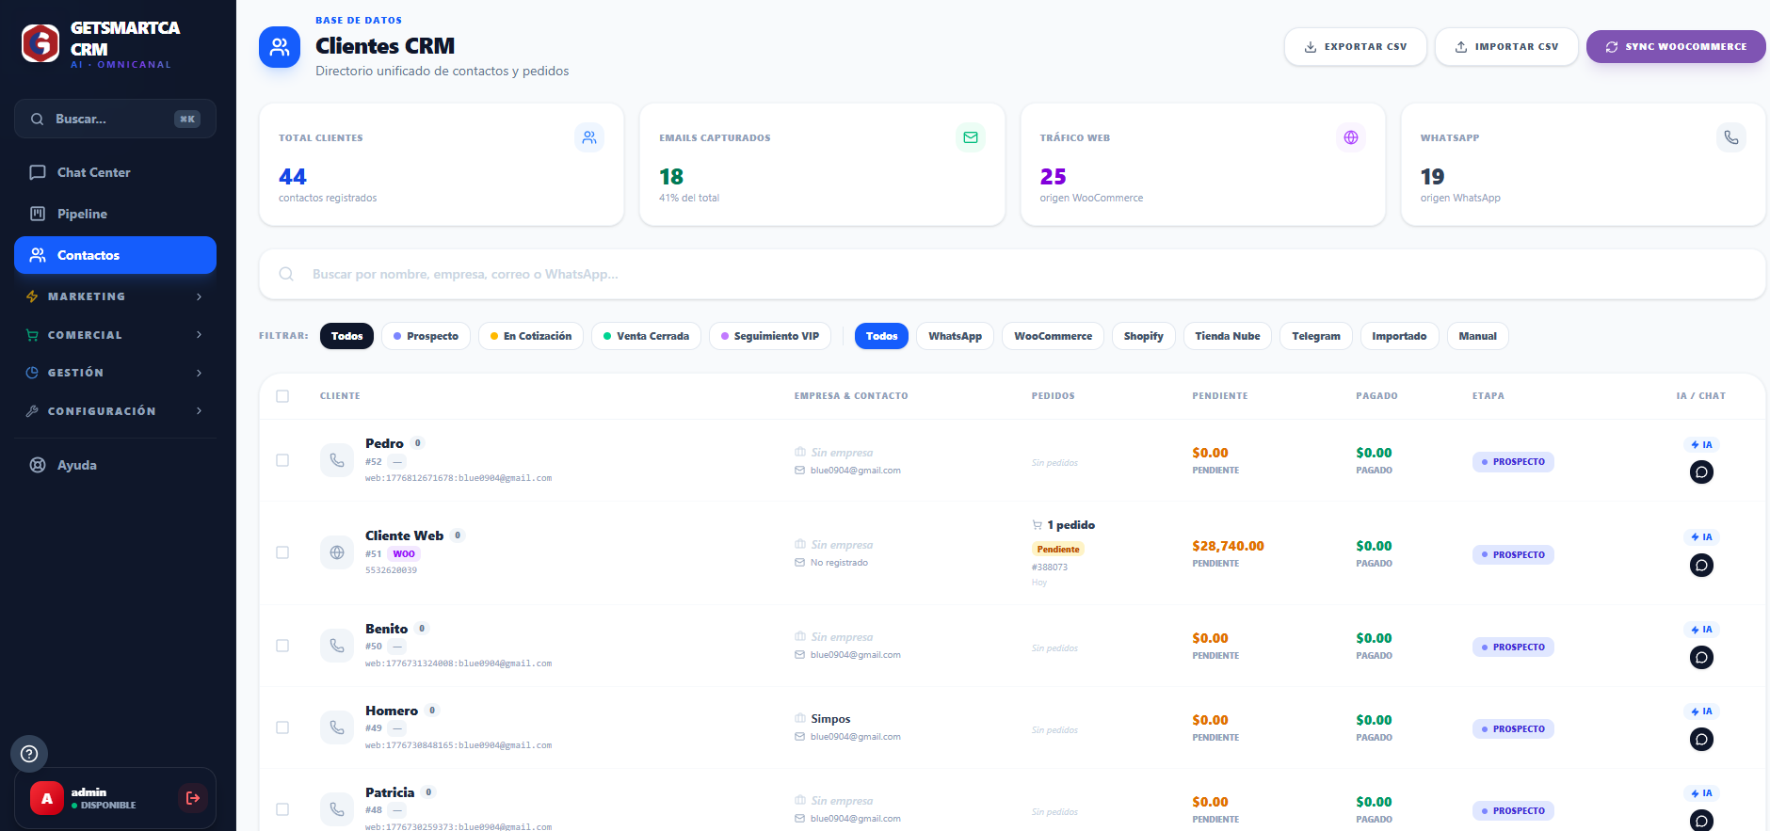Expand the Configuración sidebar section

click(x=115, y=411)
